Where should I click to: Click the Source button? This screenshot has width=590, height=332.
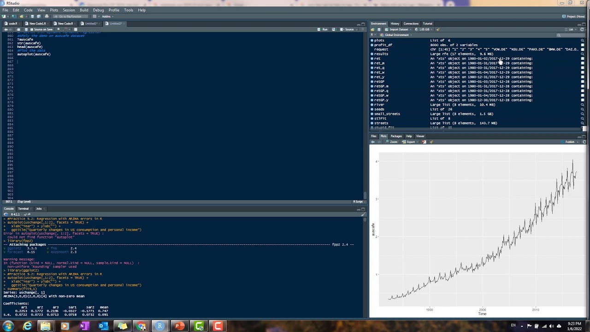click(347, 30)
